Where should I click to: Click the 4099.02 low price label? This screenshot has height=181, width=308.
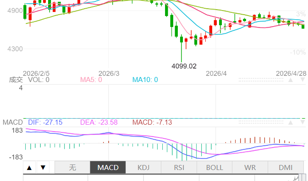click(184, 66)
